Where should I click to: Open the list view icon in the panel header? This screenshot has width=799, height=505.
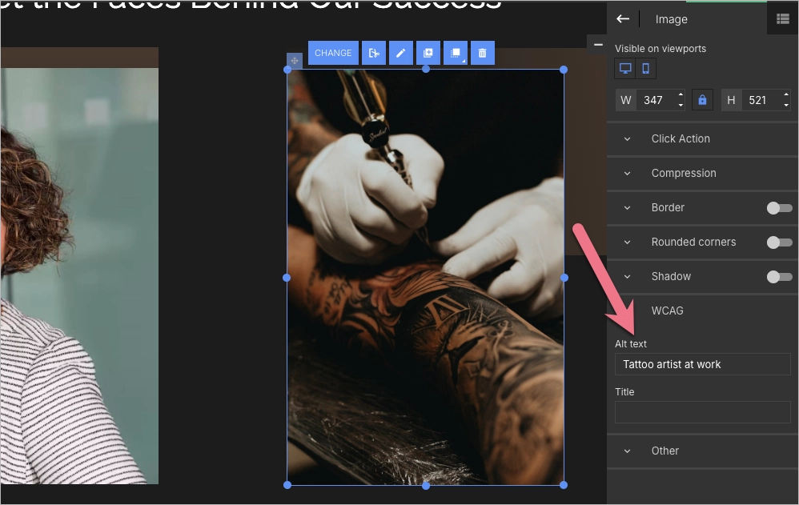782,18
